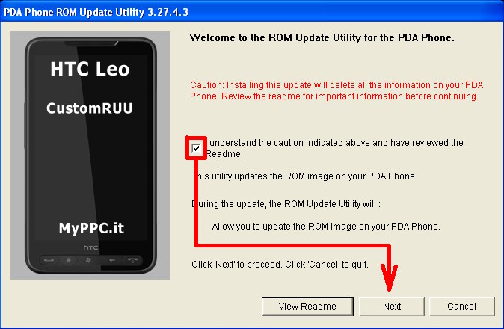
Task: Click the PDA Phone ROM Update Utility title bar
Action: (x=252, y=12)
